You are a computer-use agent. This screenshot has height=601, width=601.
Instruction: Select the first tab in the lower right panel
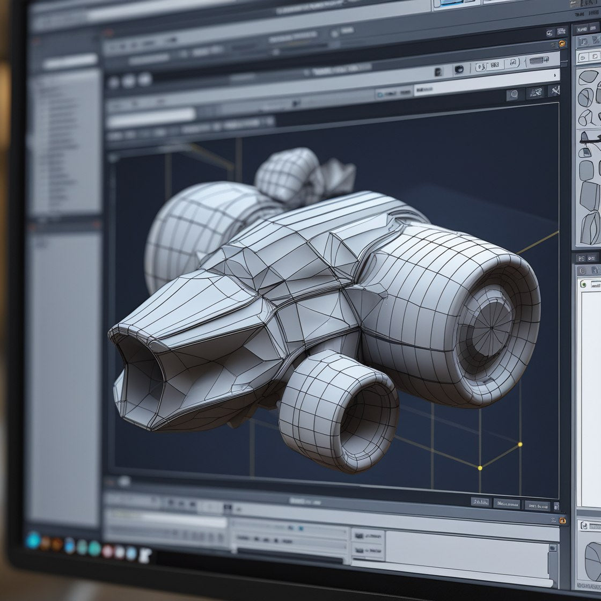[x=582, y=258]
